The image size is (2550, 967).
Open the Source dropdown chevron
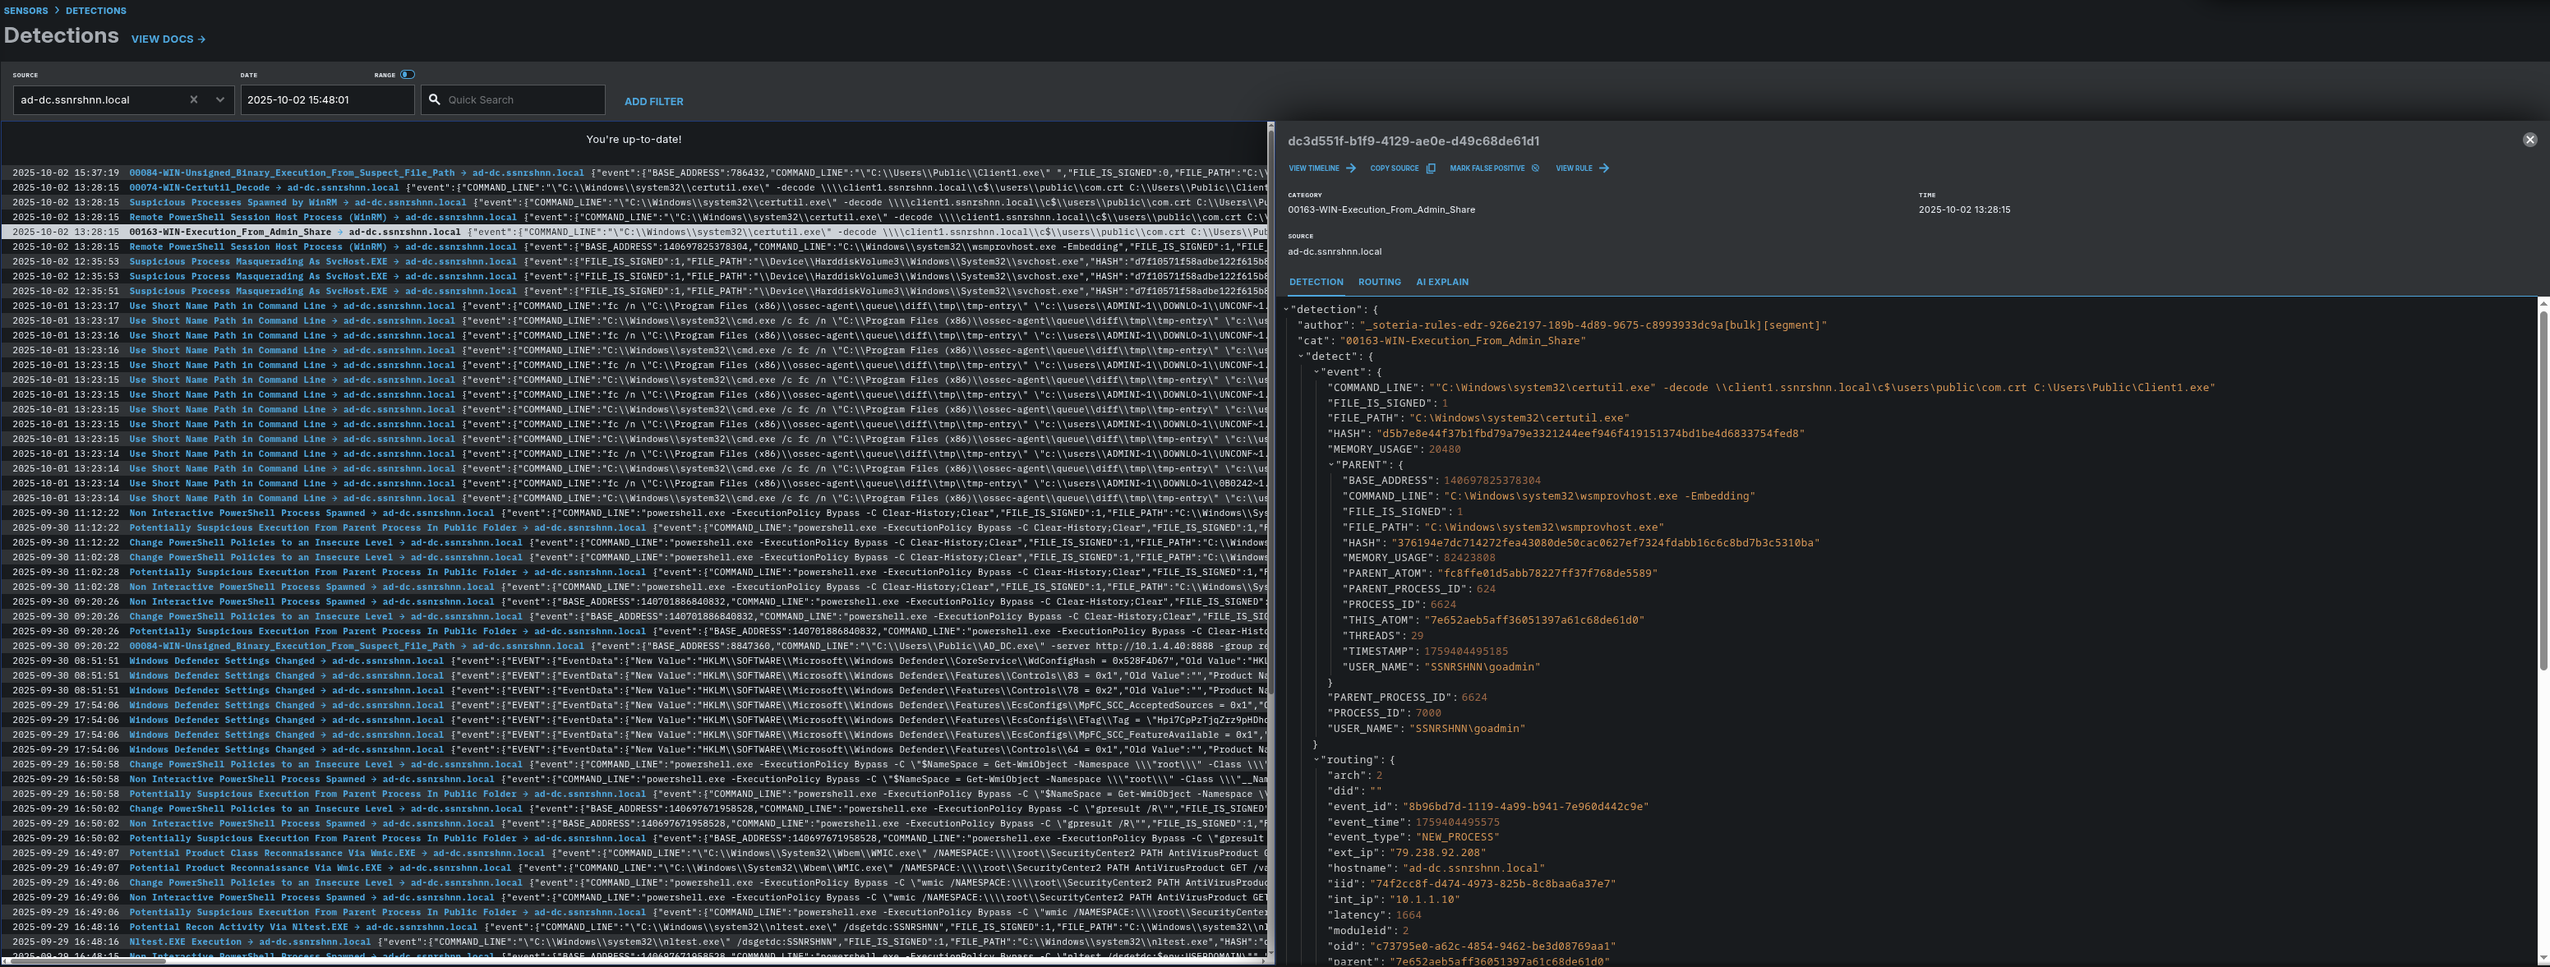click(x=219, y=100)
